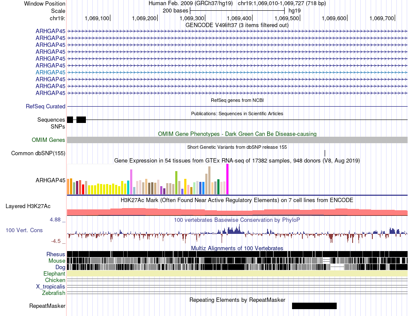Click the OMIM Gene Phenotypes title text
408x316 pixels.
(x=237, y=134)
